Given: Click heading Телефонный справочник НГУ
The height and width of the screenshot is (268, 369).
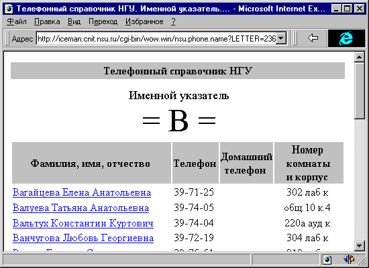Looking at the screenshot, I should 178,71.
